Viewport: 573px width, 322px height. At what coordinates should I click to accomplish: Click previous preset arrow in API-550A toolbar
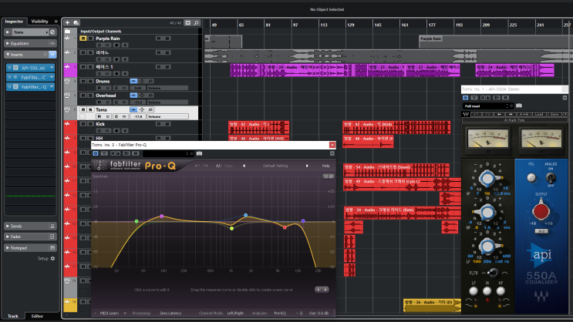coord(499,114)
